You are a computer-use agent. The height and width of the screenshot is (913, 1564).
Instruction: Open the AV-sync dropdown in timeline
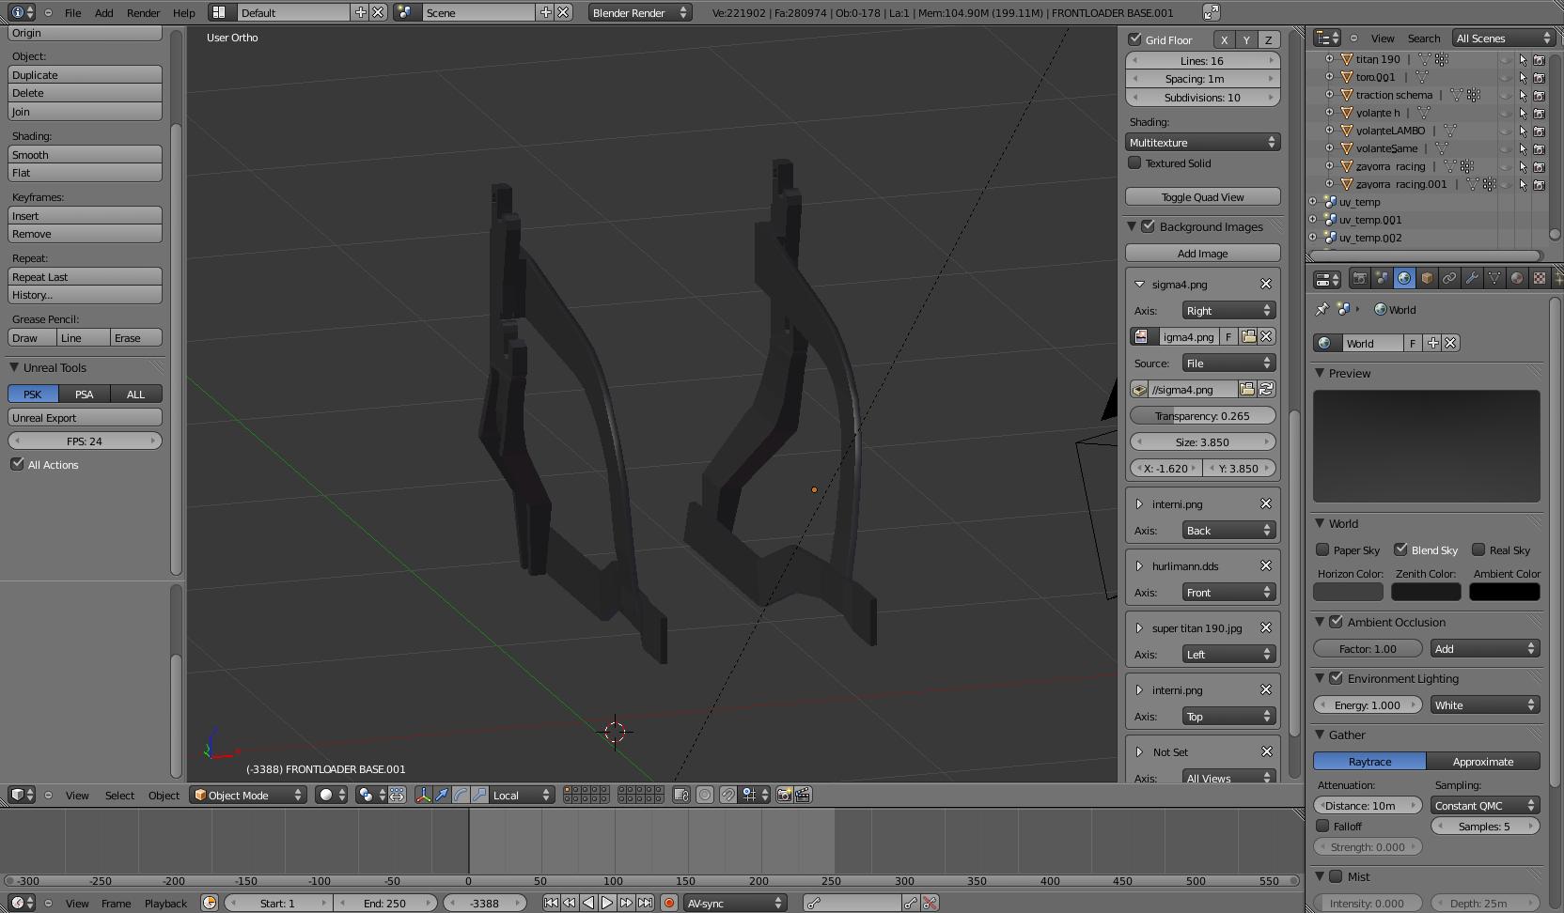coord(735,903)
